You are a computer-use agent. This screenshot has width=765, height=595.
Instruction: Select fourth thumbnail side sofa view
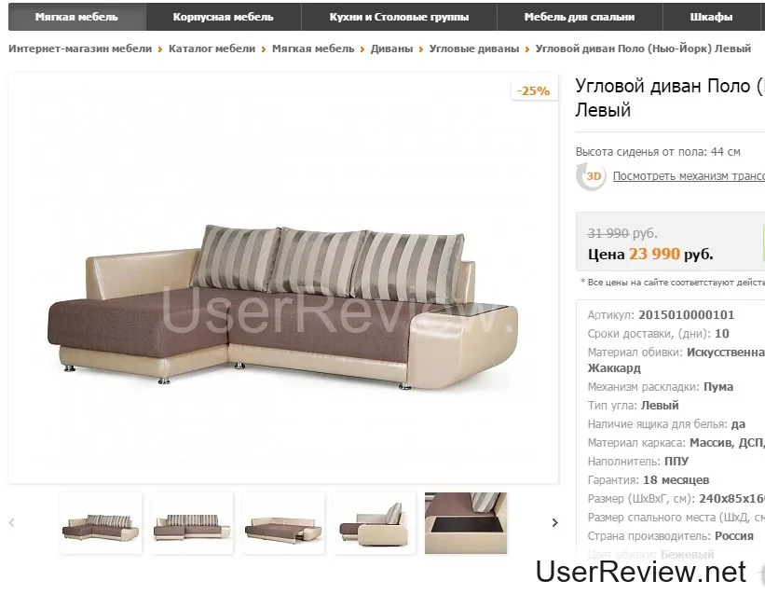click(x=375, y=523)
